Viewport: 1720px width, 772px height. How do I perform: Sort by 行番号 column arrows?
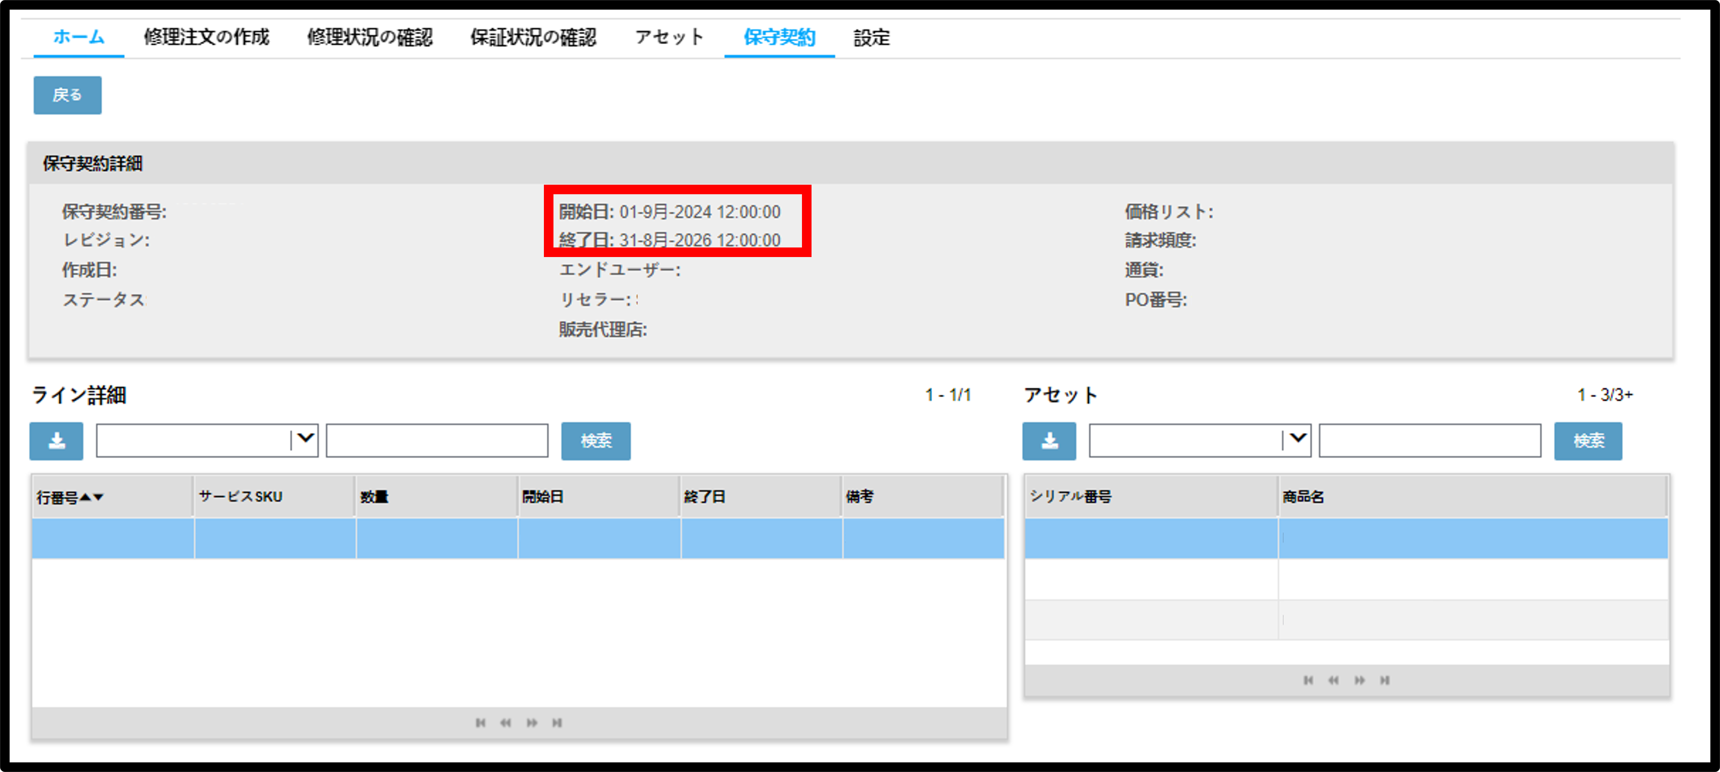pyautogui.click(x=91, y=497)
